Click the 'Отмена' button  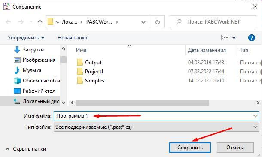click(235, 148)
